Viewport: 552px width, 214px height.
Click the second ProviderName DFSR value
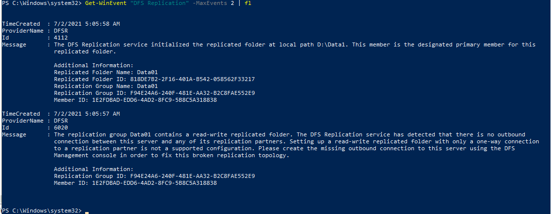coord(61,121)
